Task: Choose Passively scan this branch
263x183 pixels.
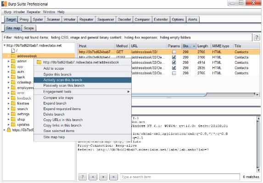Action: [83, 85]
